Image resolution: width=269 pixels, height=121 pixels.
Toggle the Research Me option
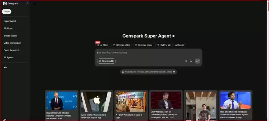[106, 61]
